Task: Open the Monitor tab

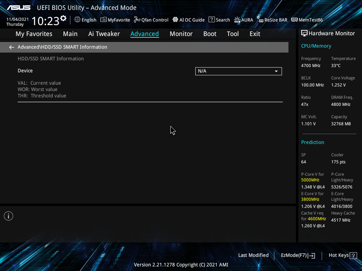Action: click(181, 34)
